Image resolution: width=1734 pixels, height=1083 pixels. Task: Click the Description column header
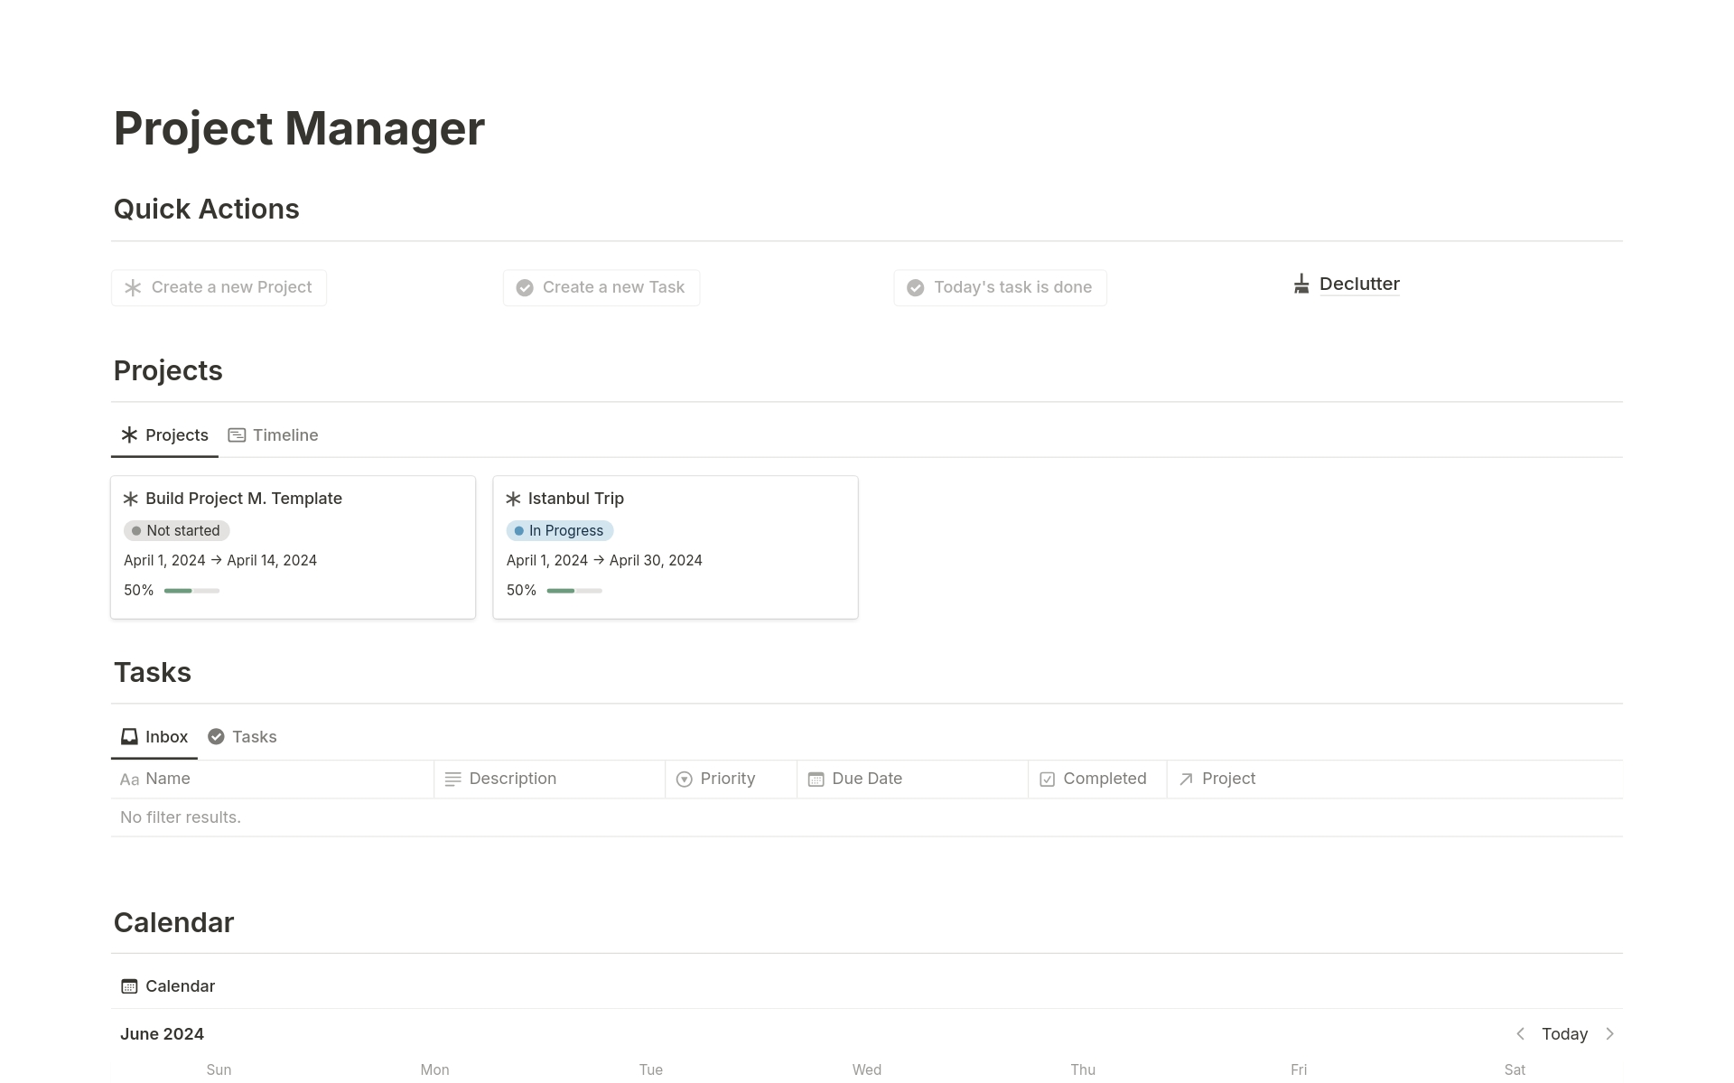[512, 779]
